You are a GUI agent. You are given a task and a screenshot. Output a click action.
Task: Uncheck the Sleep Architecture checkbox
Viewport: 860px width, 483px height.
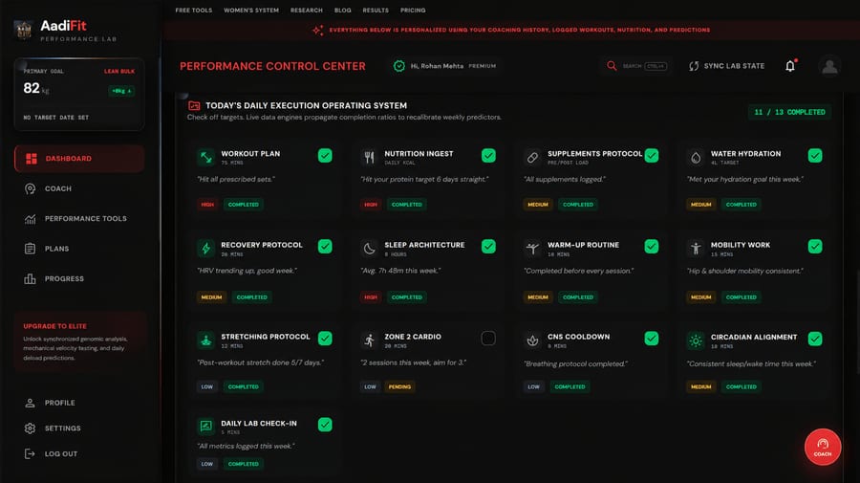tap(488, 247)
